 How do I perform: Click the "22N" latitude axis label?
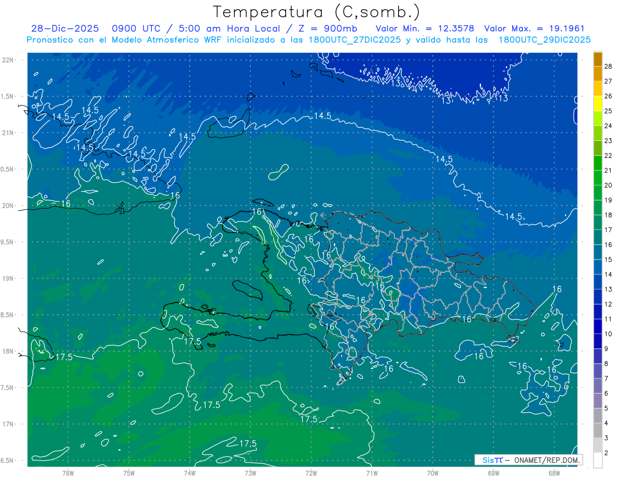coord(8,60)
